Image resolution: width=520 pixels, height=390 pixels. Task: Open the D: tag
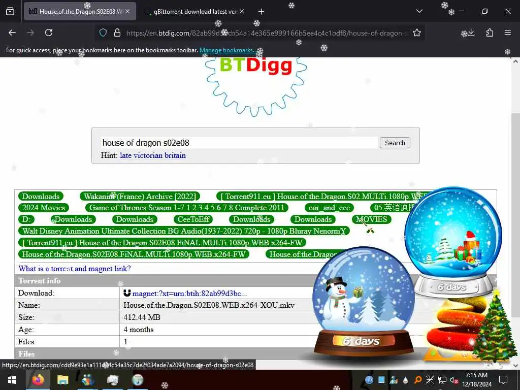pos(26,219)
